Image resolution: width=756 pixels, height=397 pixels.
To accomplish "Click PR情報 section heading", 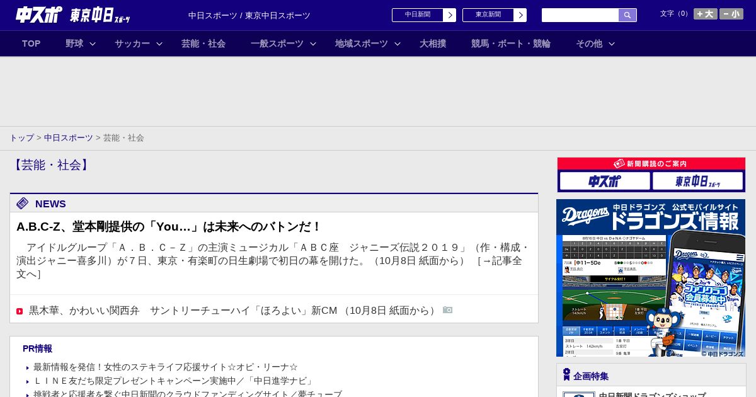I will tap(37, 348).
